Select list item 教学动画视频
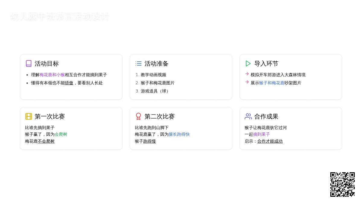The height and width of the screenshot is (204, 362). [154, 75]
